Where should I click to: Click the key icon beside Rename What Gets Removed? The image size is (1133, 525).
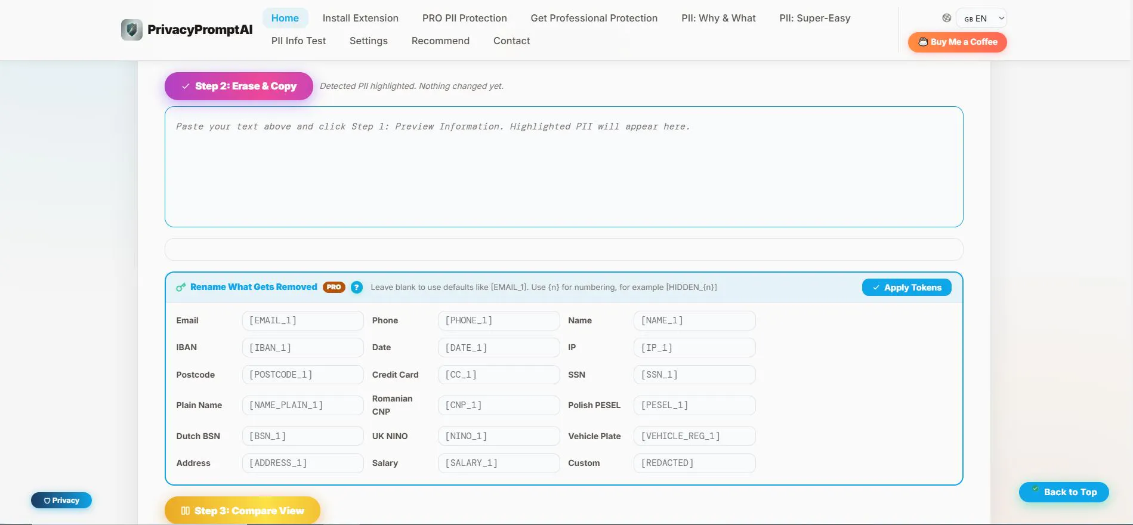click(x=181, y=288)
